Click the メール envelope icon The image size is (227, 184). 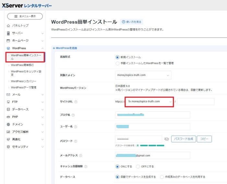pyautogui.click(x=8, y=95)
